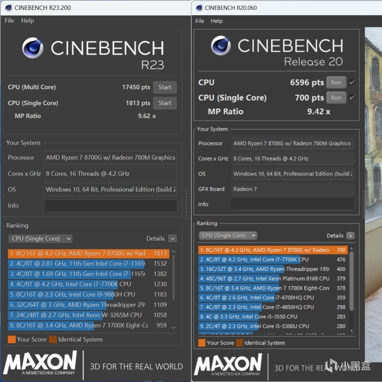Image resolution: width=382 pixels, height=382 pixels.
Task: Run the CPU test in R20
Action: [x=336, y=82]
